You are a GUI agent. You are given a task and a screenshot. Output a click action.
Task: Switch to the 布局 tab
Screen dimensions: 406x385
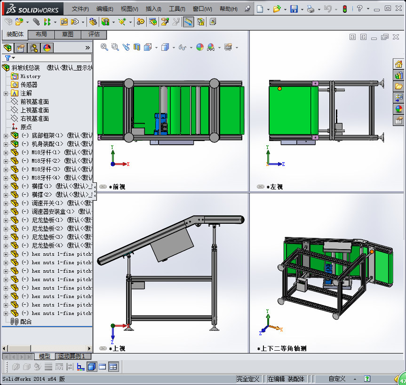point(41,34)
